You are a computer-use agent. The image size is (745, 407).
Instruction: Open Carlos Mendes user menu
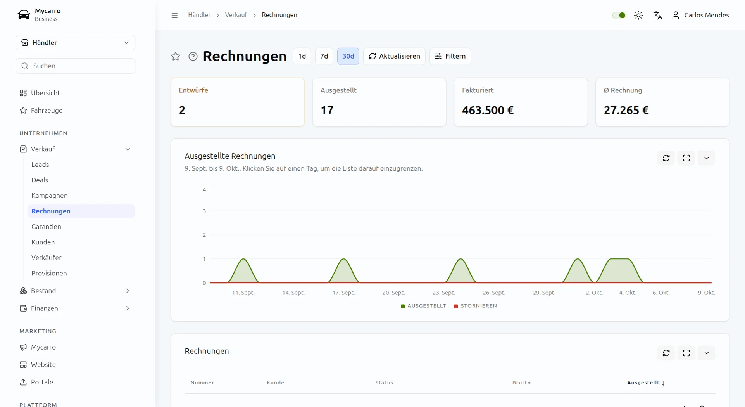[700, 15]
